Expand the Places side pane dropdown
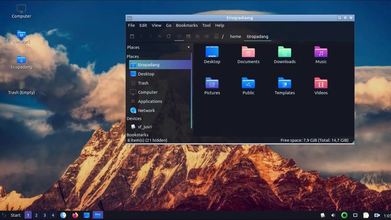This screenshot has height=220, width=391. coord(189,47)
